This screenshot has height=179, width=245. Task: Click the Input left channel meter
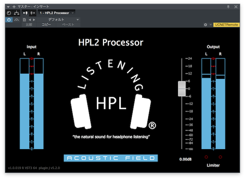[24, 104]
